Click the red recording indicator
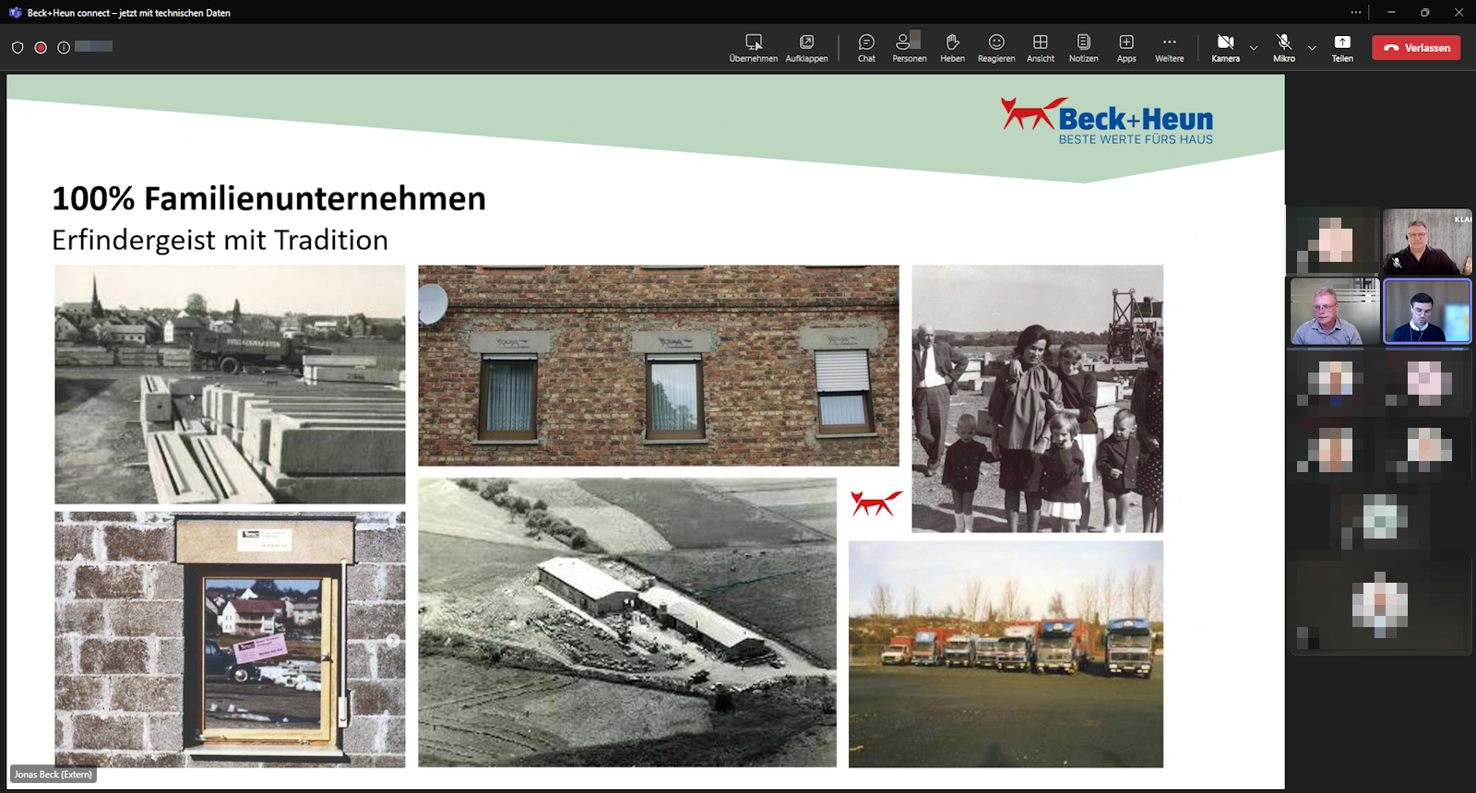The width and height of the screenshot is (1476, 793). (x=41, y=48)
